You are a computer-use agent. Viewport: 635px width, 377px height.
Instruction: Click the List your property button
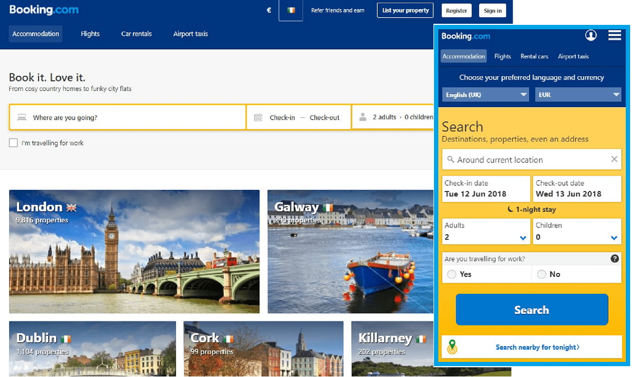(405, 10)
